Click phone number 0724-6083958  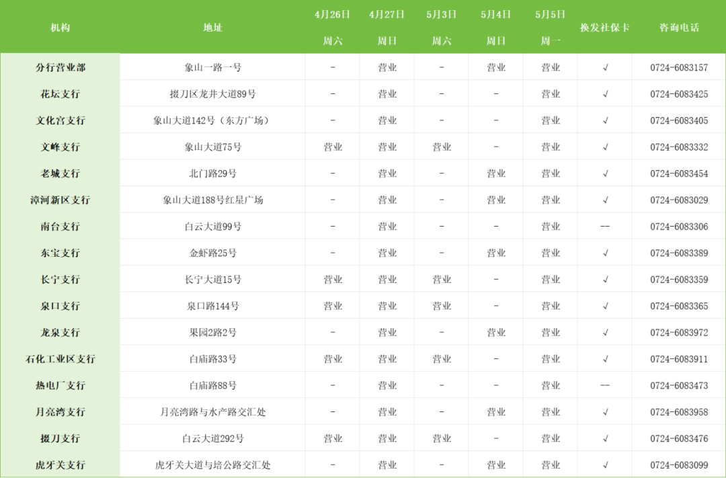679,411
